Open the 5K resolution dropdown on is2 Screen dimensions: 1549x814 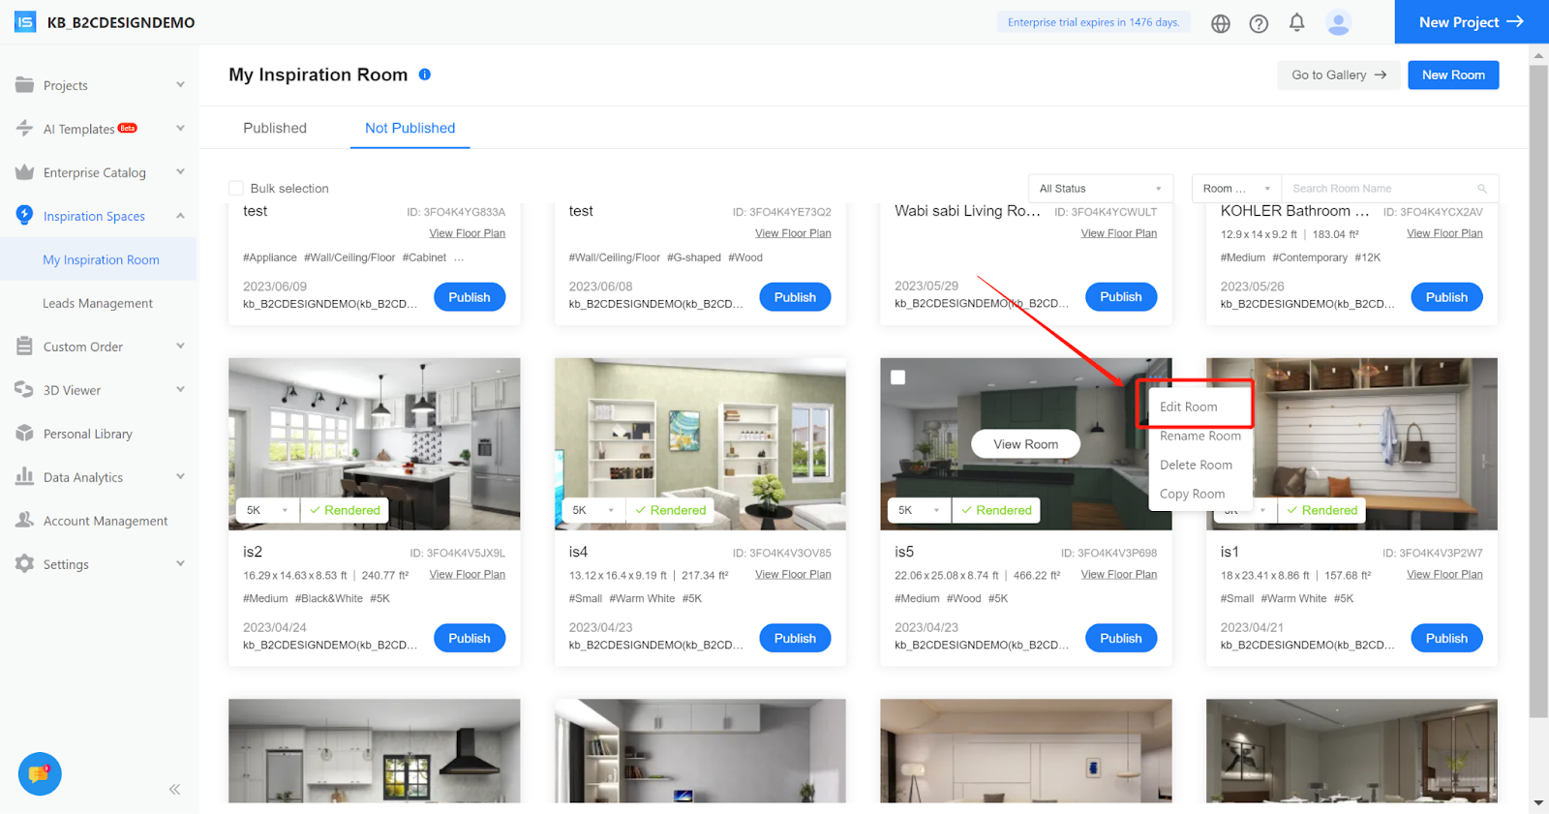tap(268, 510)
